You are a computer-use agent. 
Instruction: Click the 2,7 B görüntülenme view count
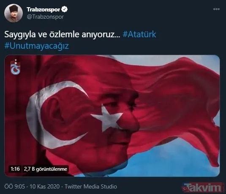[x=46, y=169]
